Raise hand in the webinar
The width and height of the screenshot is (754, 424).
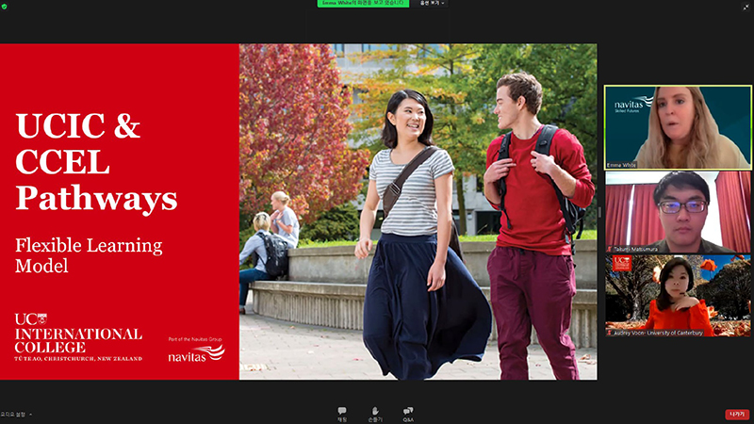coord(375,415)
